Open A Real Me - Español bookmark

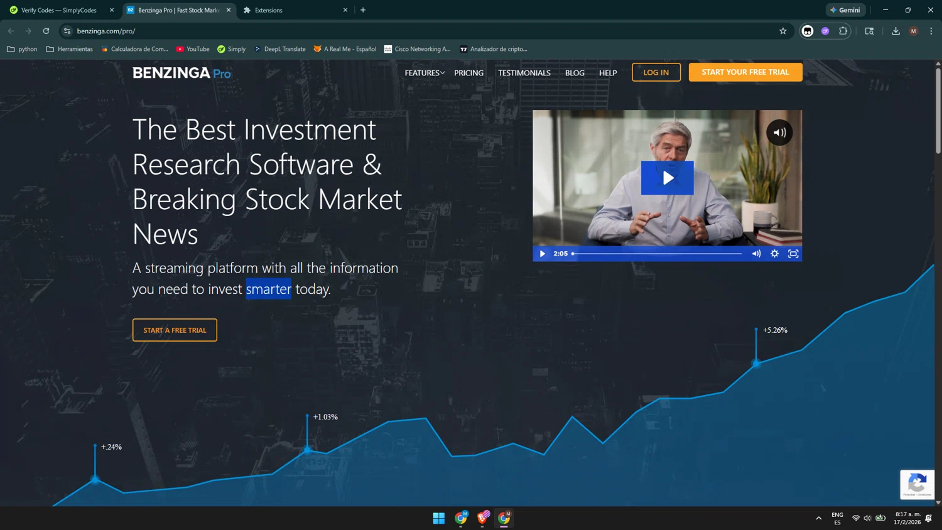345,49
